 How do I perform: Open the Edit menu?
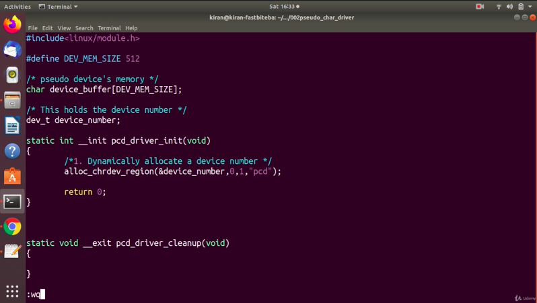coord(47,28)
